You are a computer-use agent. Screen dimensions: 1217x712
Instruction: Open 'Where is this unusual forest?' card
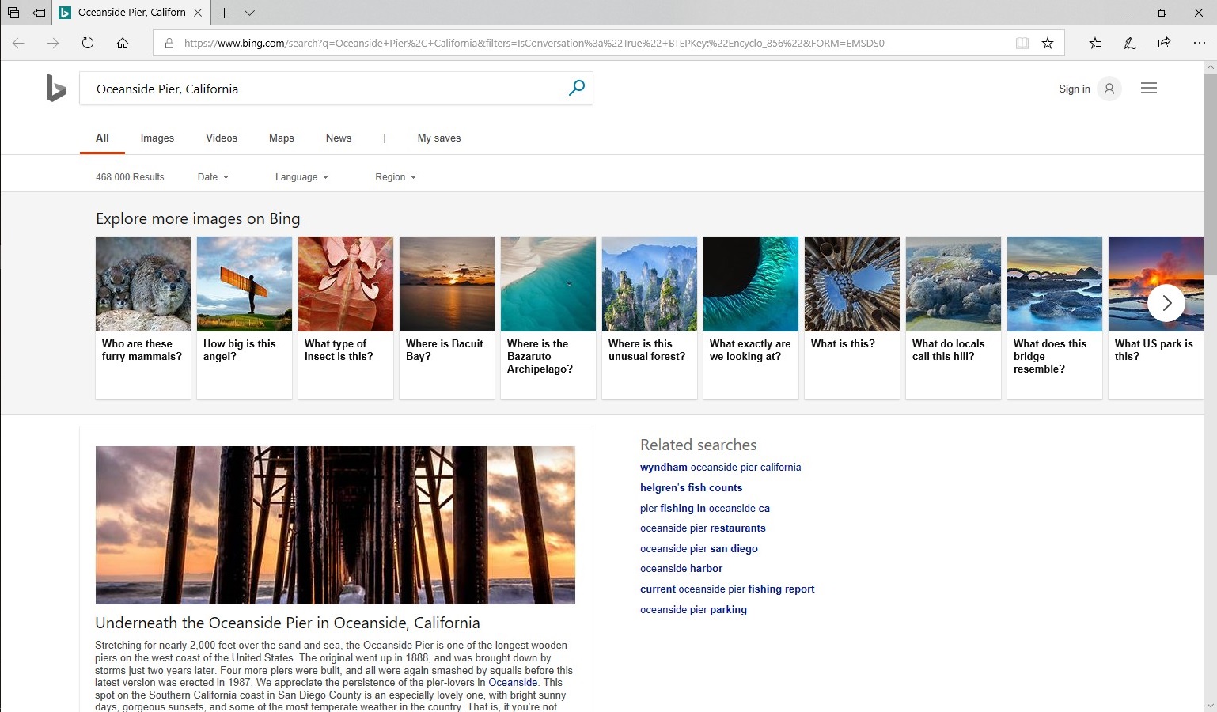650,317
